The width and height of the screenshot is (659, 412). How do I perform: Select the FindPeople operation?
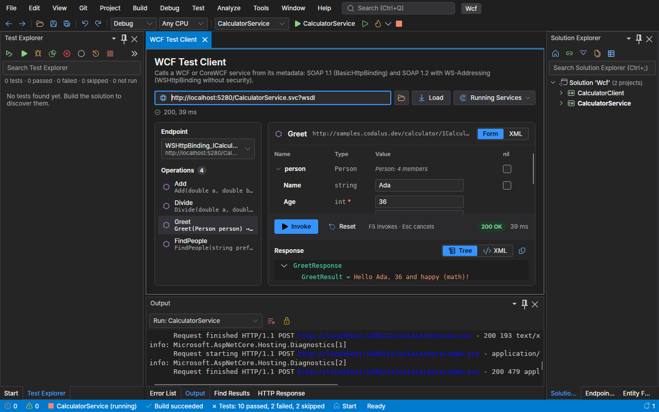[208, 244]
